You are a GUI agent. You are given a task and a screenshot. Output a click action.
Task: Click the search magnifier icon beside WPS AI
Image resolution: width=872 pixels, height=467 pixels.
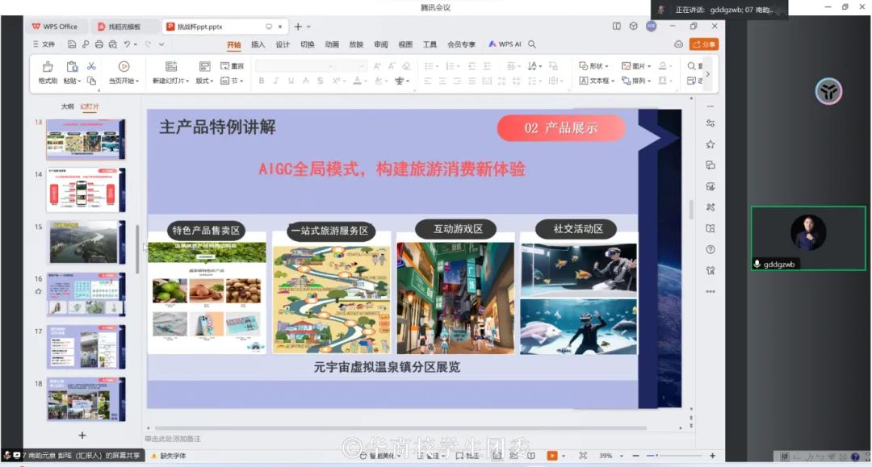(532, 44)
